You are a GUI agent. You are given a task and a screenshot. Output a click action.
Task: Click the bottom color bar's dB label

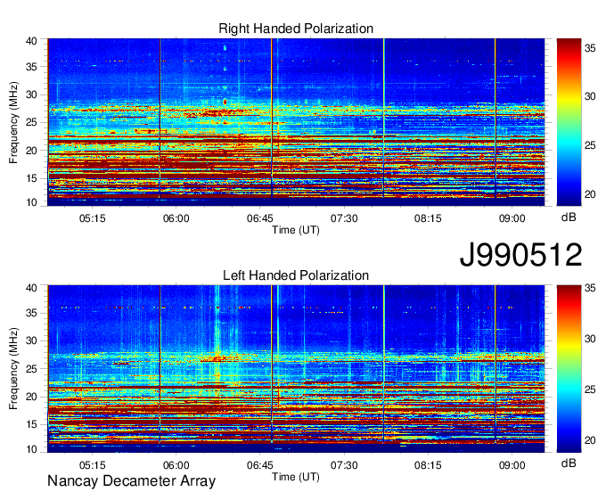coord(569,463)
